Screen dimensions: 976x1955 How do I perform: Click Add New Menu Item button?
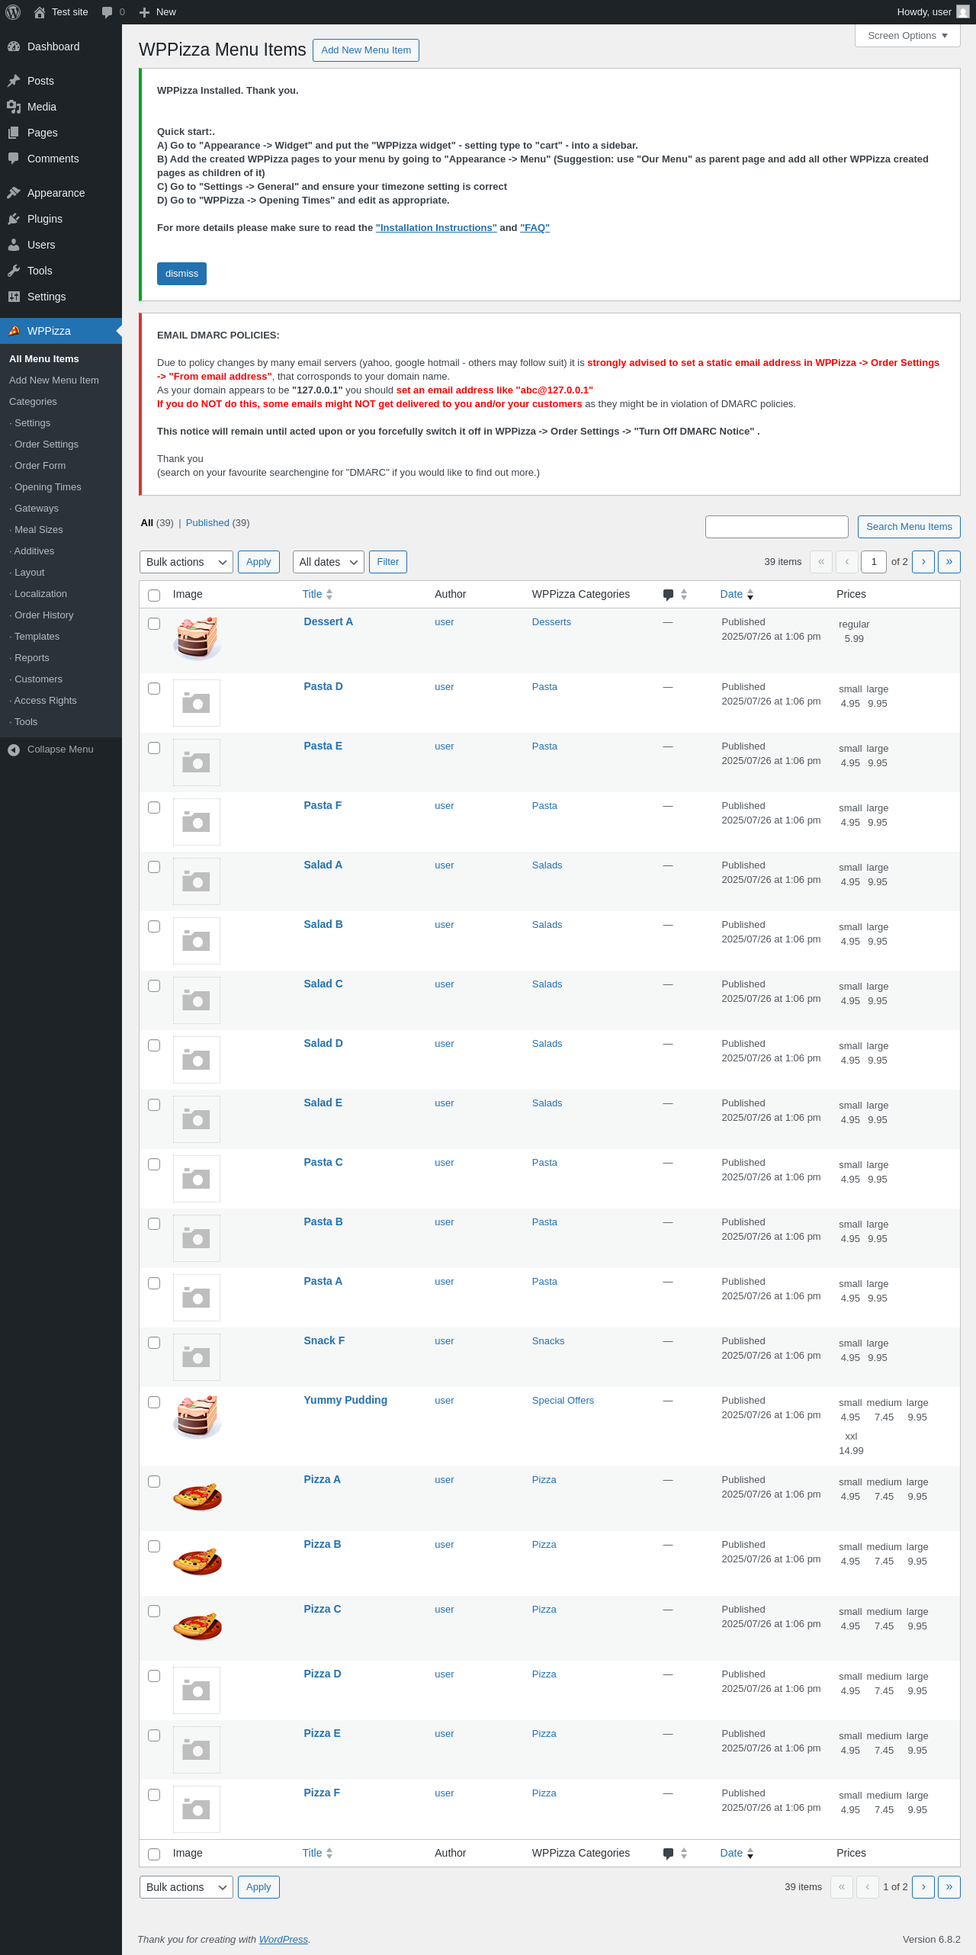pyautogui.click(x=366, y=50)
